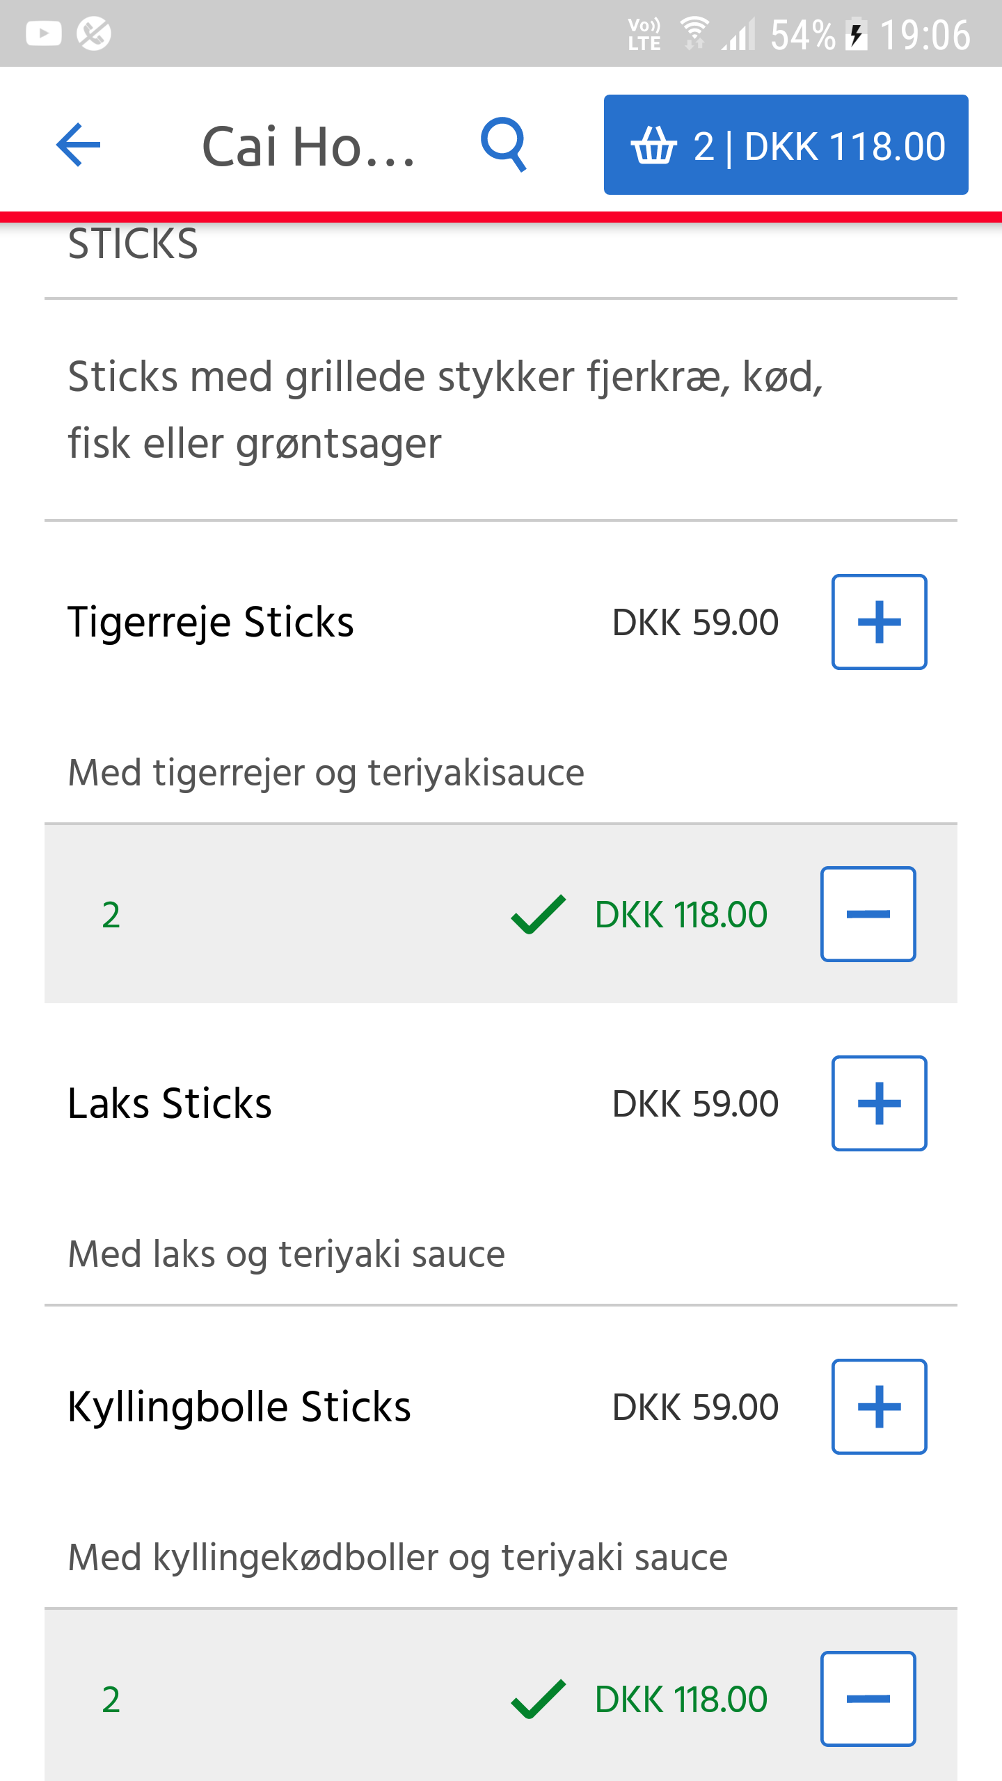The image size is (1002, 1781).
Task: Open the basket with DKK 118.00
Action: (786, 145)
